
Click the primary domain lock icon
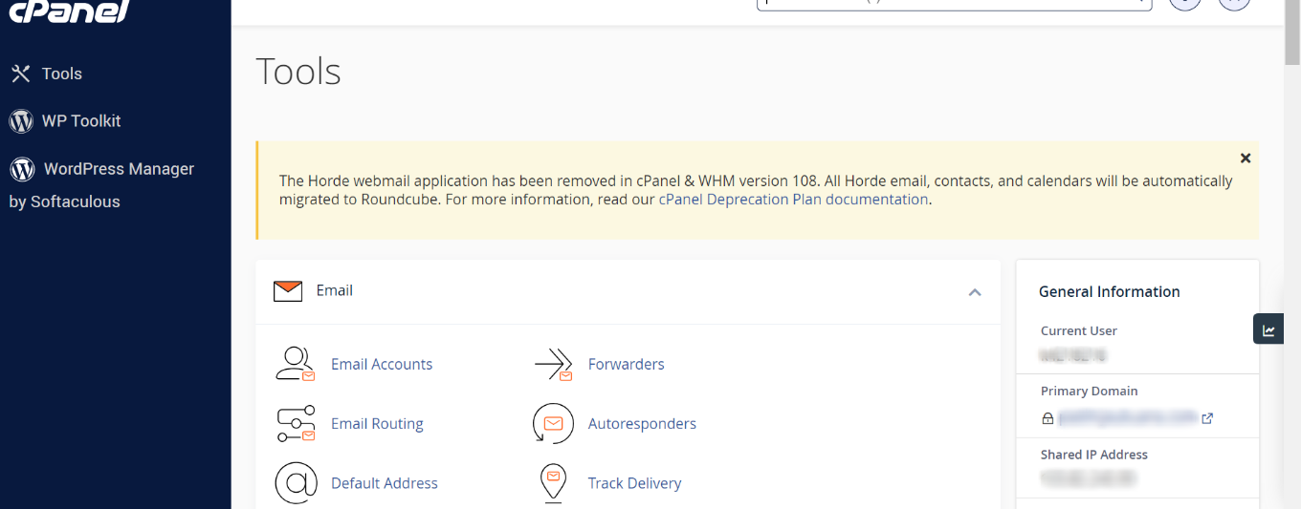pos(1047,418)
